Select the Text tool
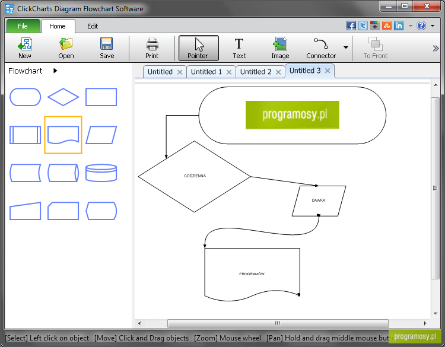445x347 pixels. pyautogui.click(x=239, y=47)
